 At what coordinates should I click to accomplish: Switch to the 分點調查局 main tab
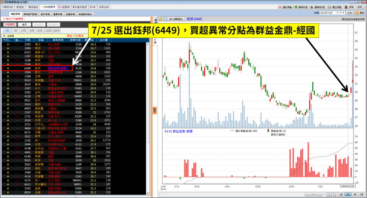click(x=48, y=7)
